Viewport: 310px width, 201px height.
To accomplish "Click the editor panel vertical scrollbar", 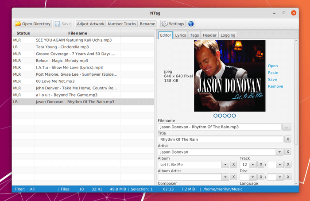I will pyautogui.click(x=296, y=94).
